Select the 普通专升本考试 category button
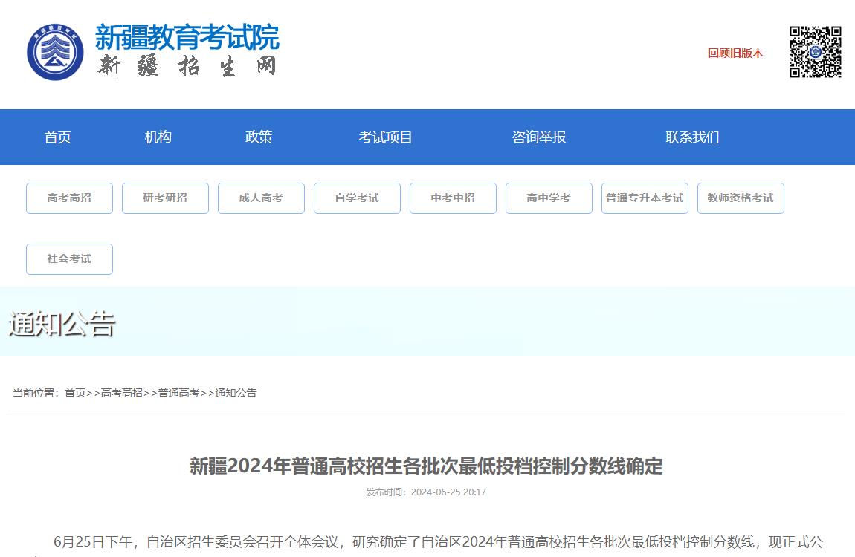Screen dimensions: 855x557 [x=645, y=198]
